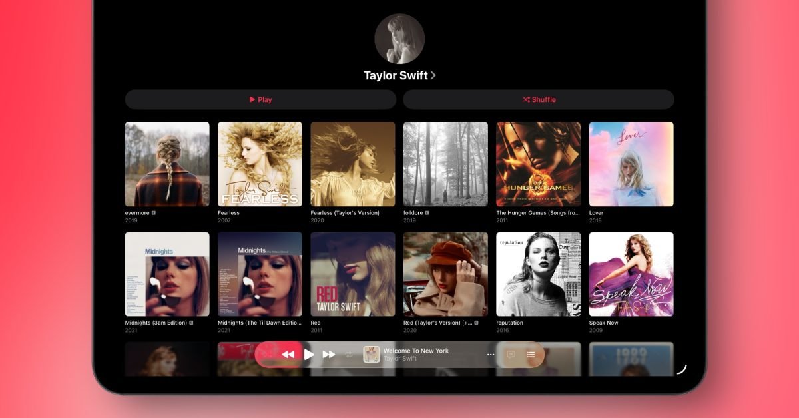Click the 'Speak Now' album title text
The width and height of the screenshot is (799, 418).
click(603, 323)
